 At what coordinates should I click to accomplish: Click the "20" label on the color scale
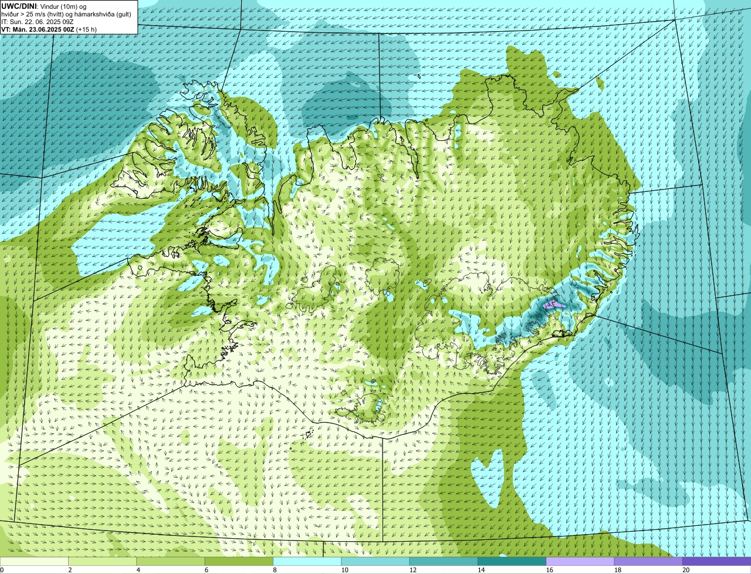[686, 570]
